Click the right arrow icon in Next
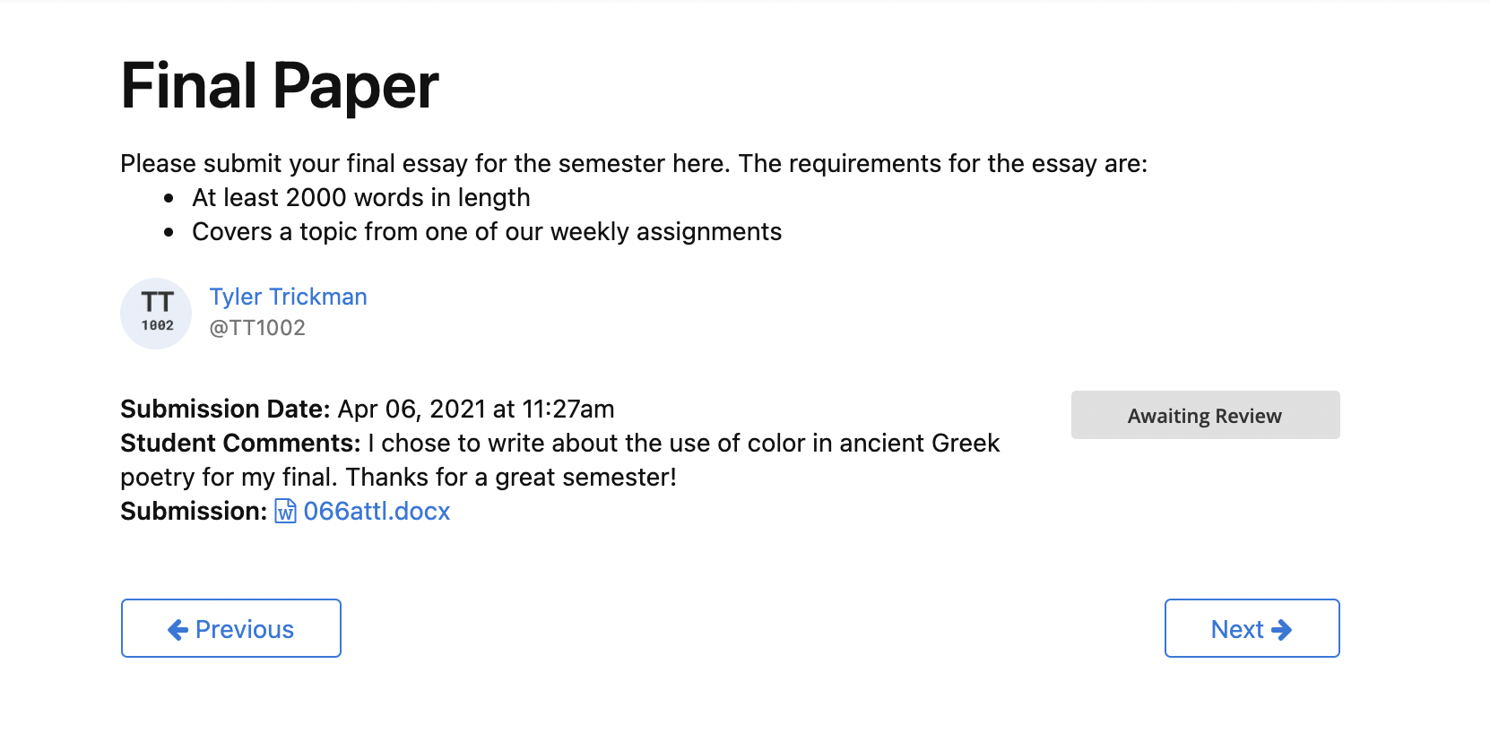The image size is (1490, 733). coord(1282,630)
